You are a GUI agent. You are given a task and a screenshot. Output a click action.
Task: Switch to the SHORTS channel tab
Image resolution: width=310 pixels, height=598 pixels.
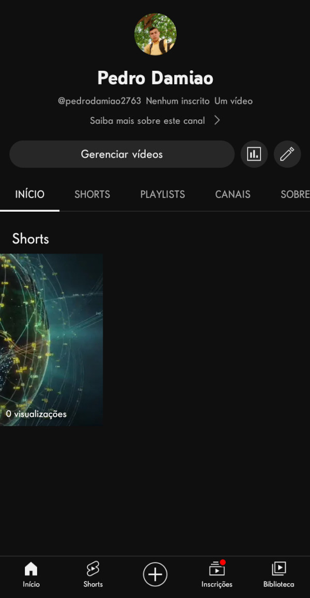[x=92, y=195]
